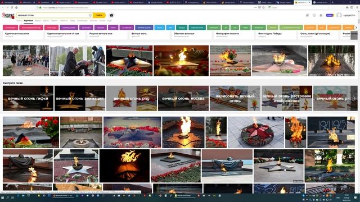Open the 'Фотографии пламени' collection

pyautogui.click(x=233, y=35)
